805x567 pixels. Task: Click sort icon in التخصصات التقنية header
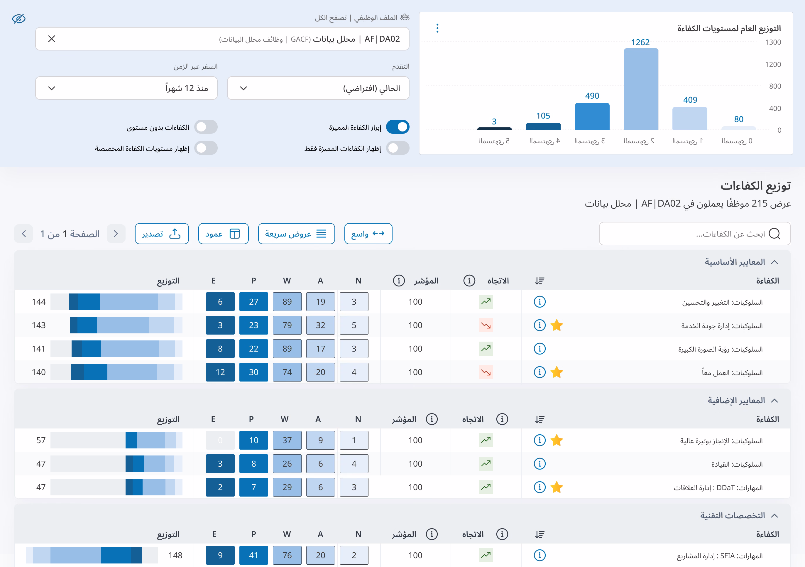(540, 534)
